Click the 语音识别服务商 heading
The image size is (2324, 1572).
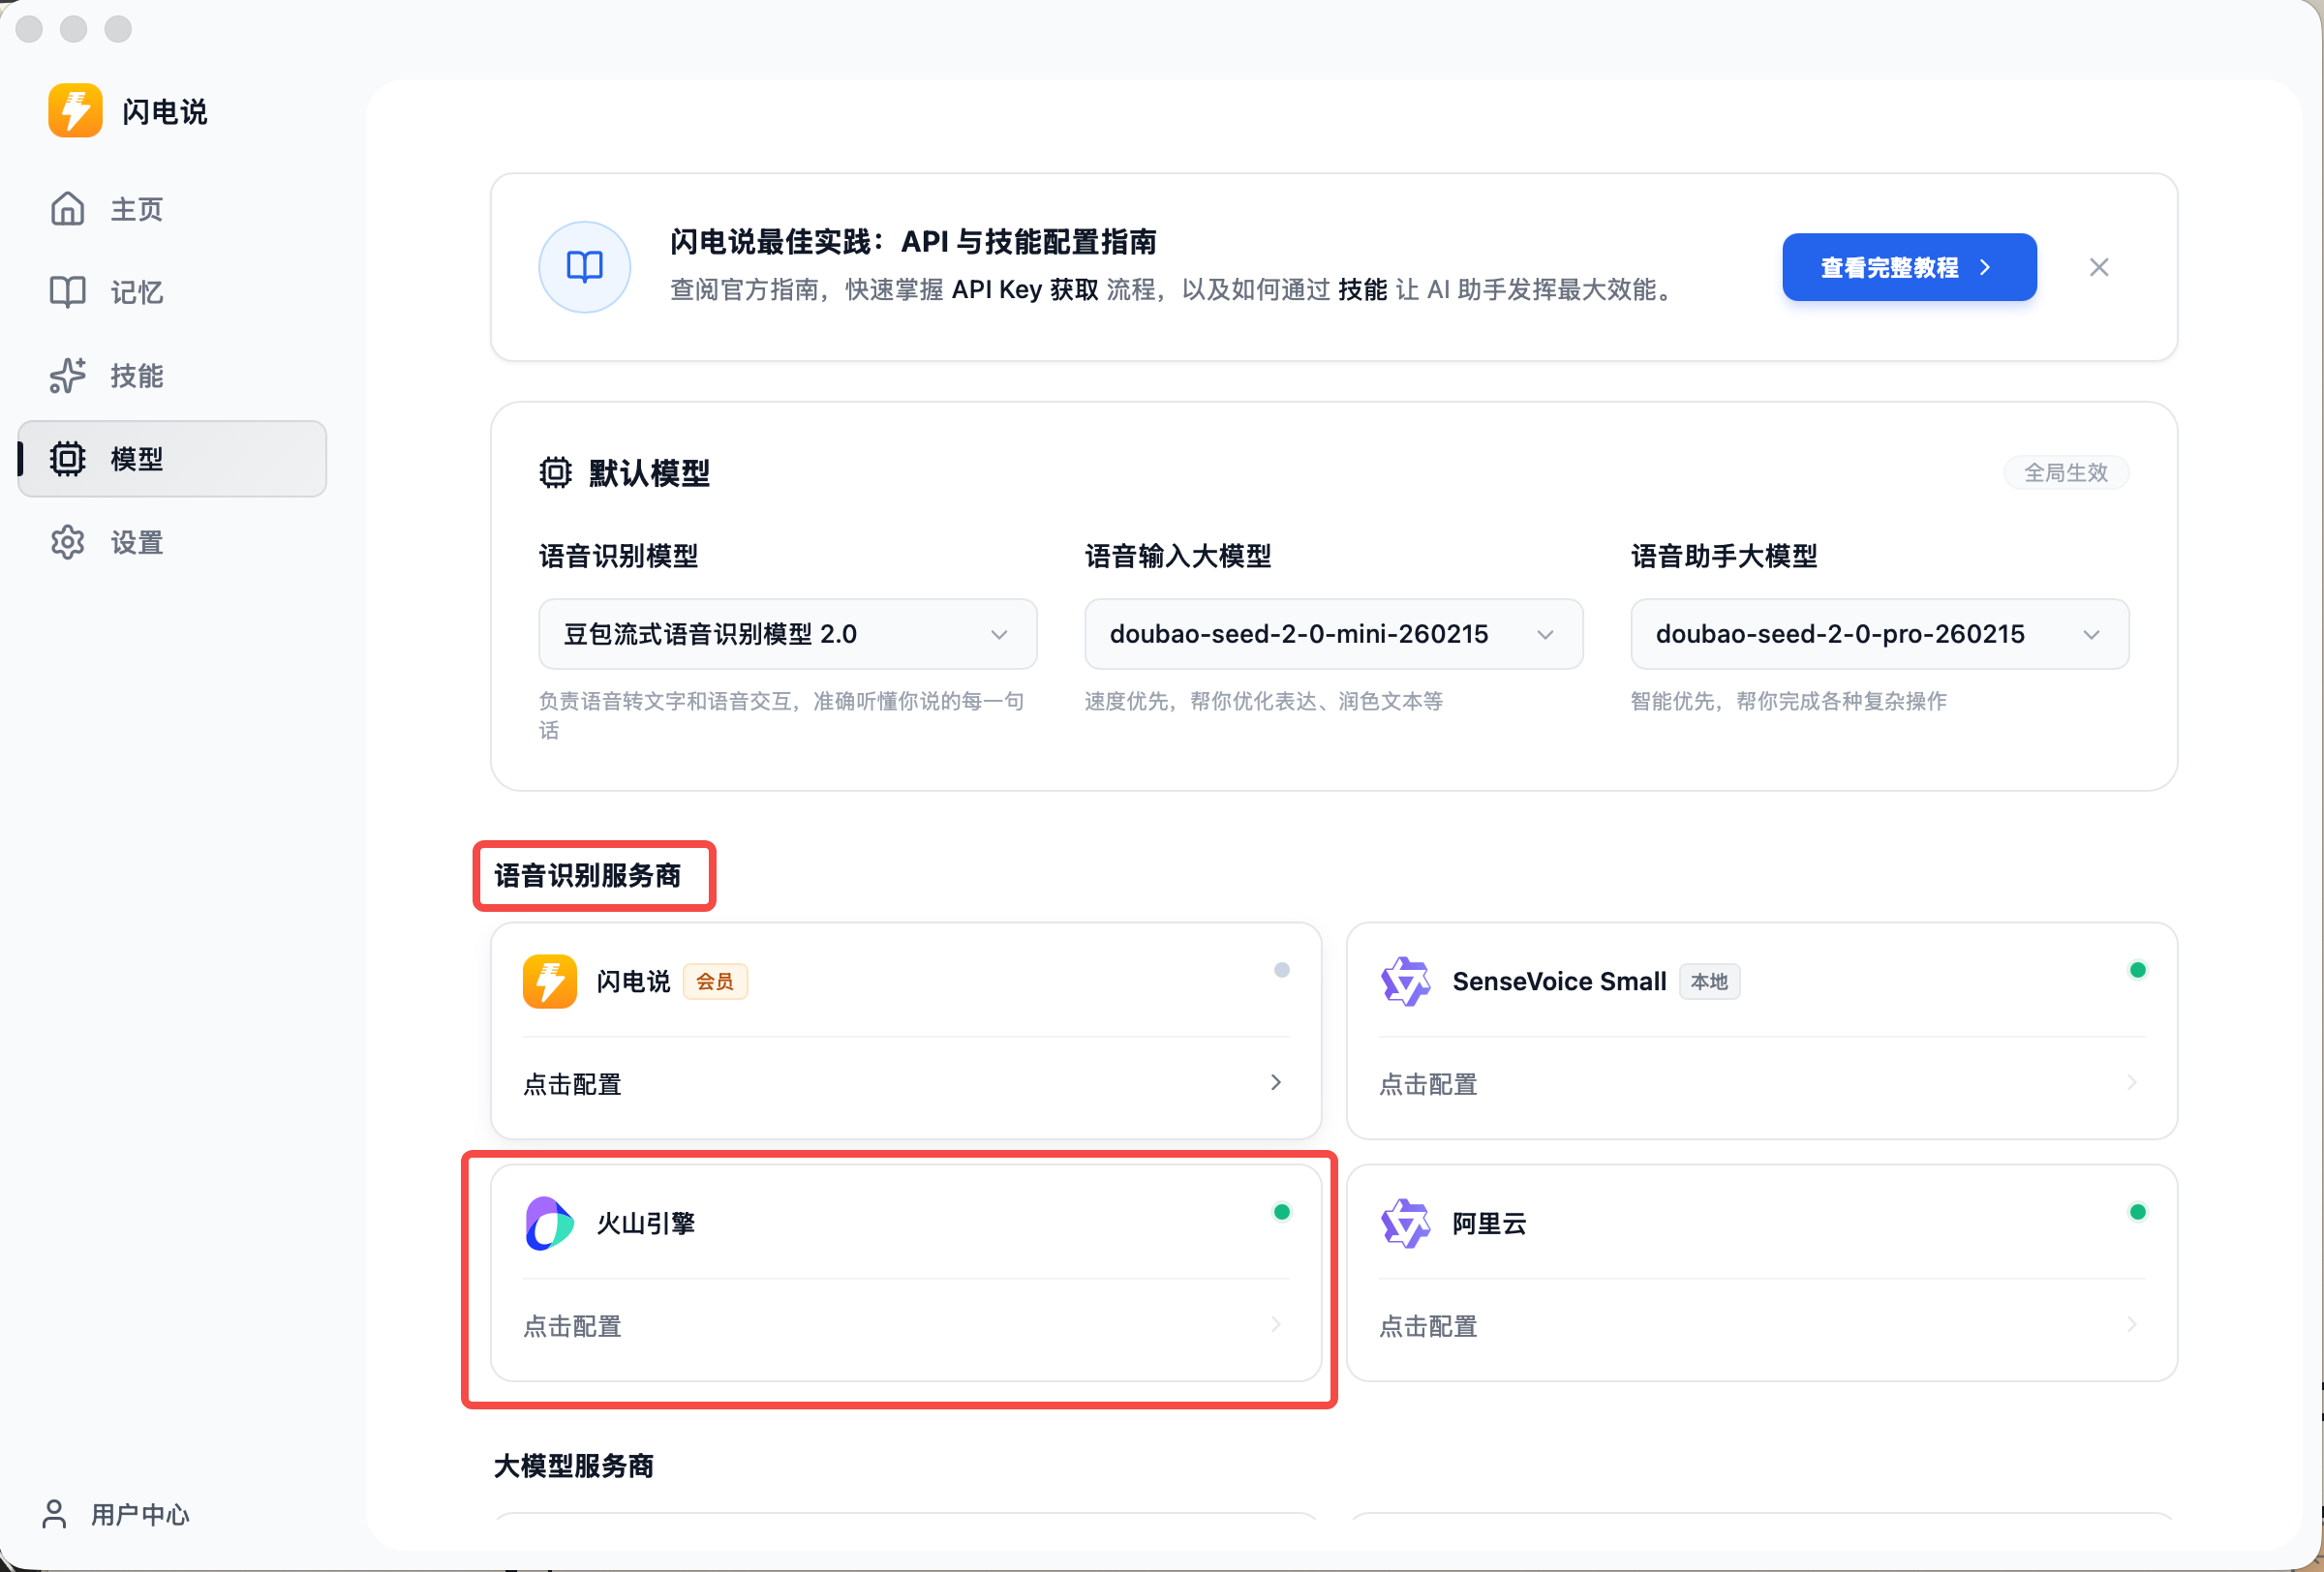click(587, 875)
